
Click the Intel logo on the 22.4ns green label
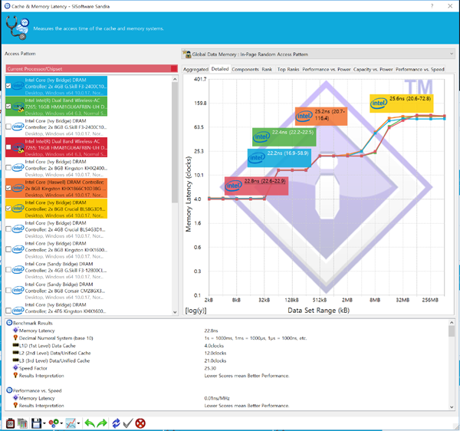pos(261,137)
